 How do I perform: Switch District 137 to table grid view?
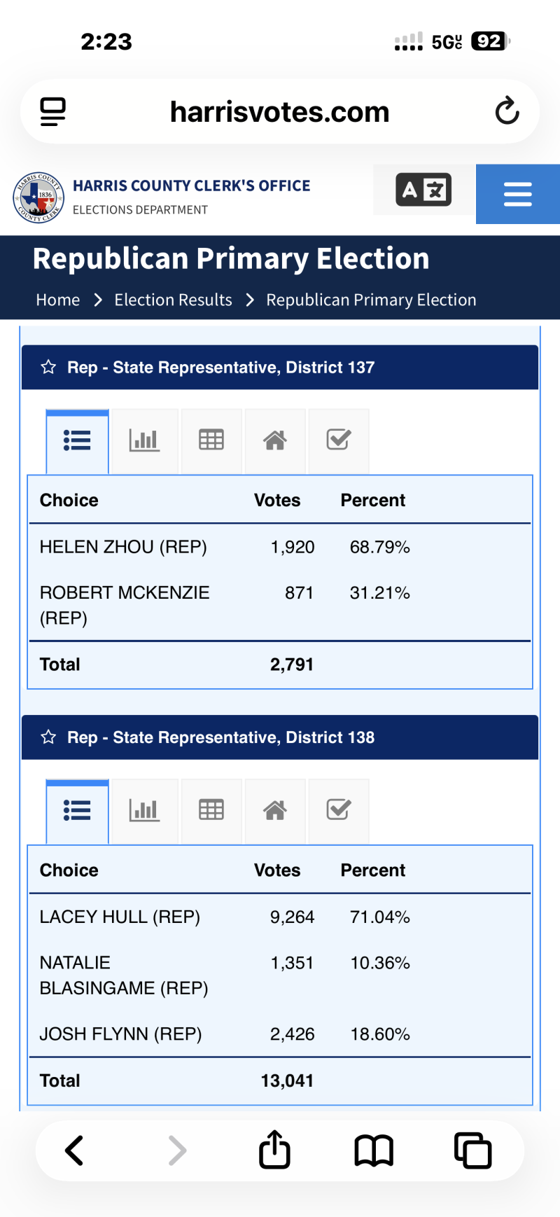(x=211, y=440)
